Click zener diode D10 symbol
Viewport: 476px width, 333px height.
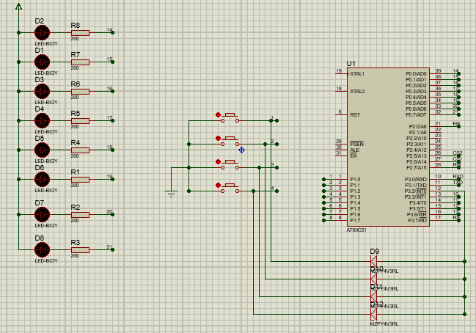coord(374,279)
